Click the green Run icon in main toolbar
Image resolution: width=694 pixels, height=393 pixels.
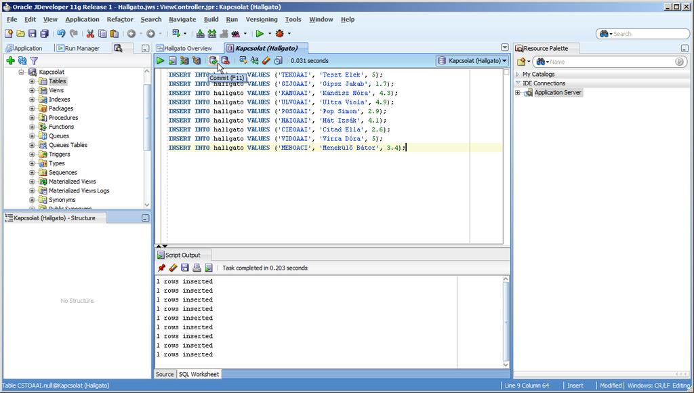(x=260, y=34)
